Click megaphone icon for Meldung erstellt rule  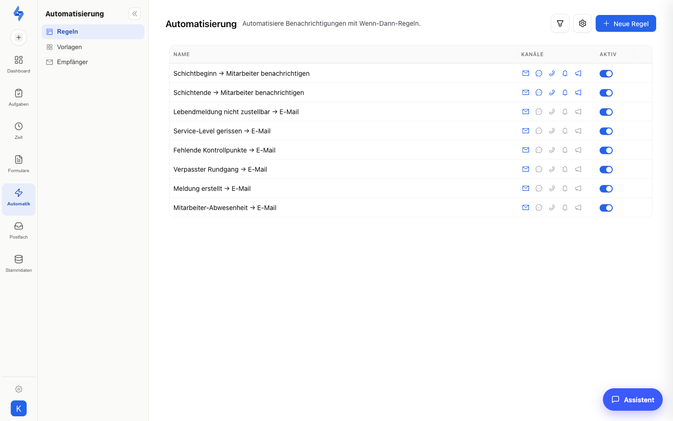coord(578,189)
